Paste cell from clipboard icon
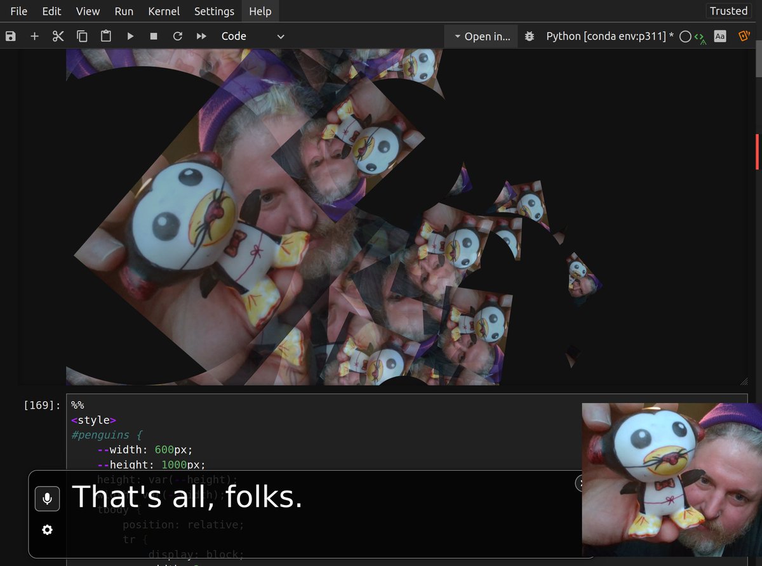Image resolution: width=762 pixels, height=566 pixels. click(x=106, y=36)
